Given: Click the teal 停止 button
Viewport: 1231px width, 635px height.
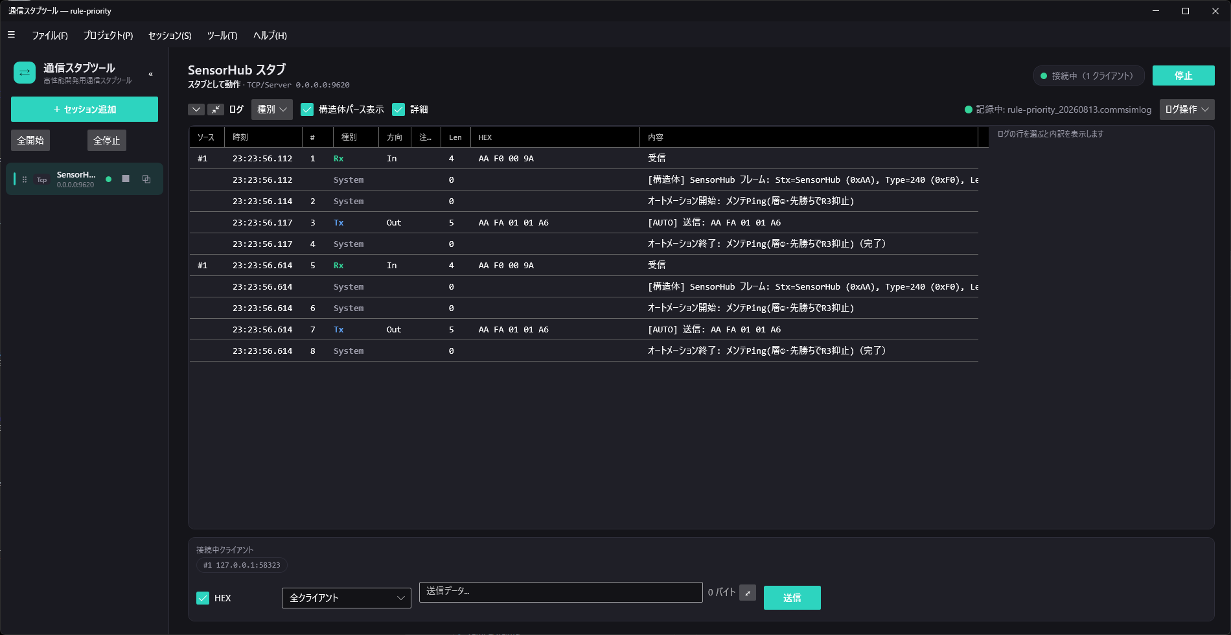Looking at the screenshot, I should point(1183,76).
